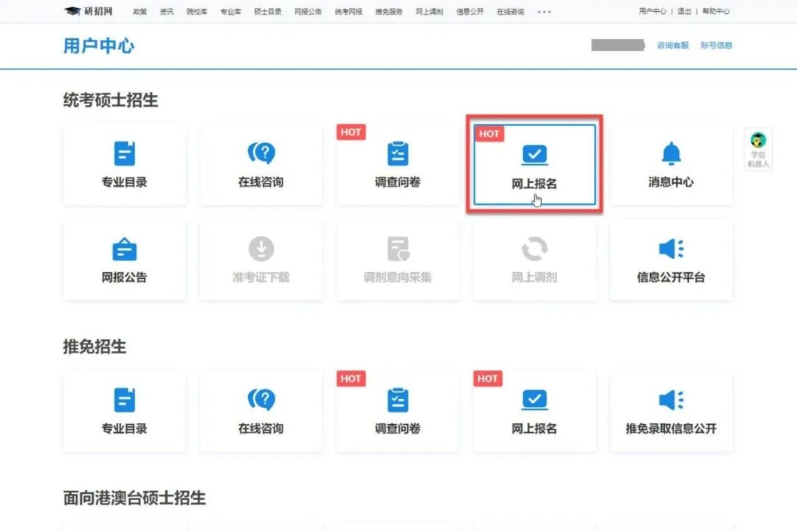This screenshot has width=797, height=531.
Task: Open 帮助中心 in the top-right corner
Action: click(x=716, y=12)
